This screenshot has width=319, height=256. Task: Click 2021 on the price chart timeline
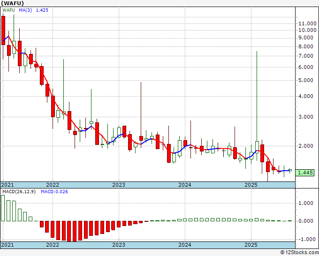8,185
